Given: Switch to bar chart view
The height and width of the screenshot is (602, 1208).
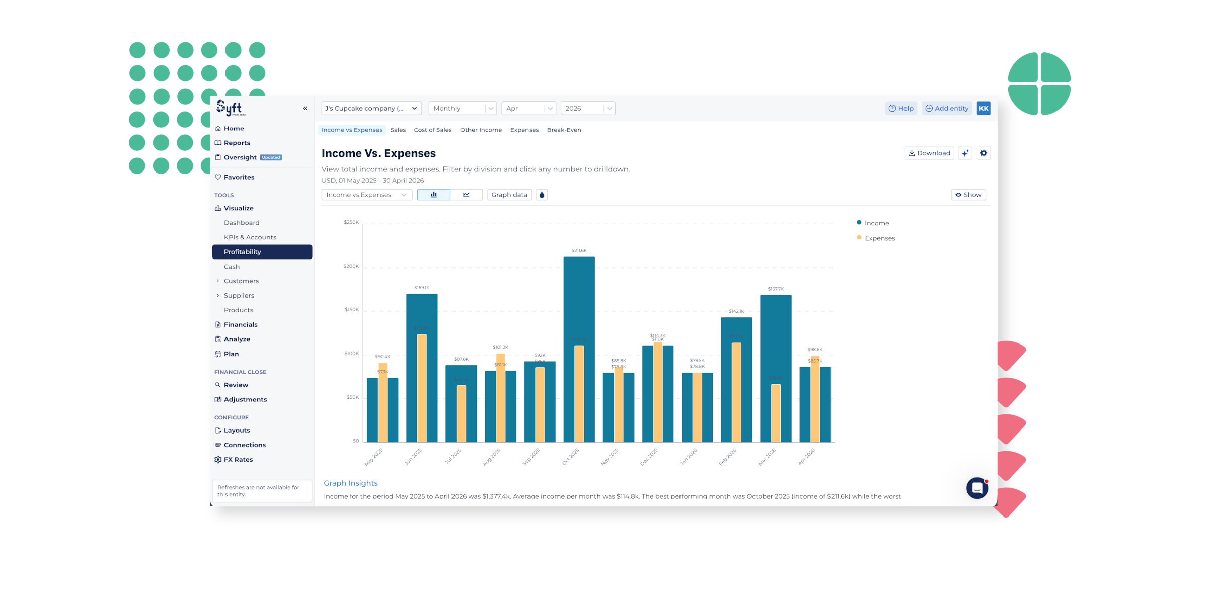Looking at the screenshot, I should (434, 195).
